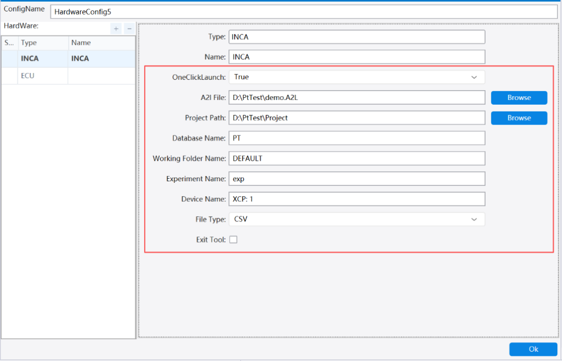562x361 pixels.
Task: Browse for the Project Path
Action: tap(519, 118)
